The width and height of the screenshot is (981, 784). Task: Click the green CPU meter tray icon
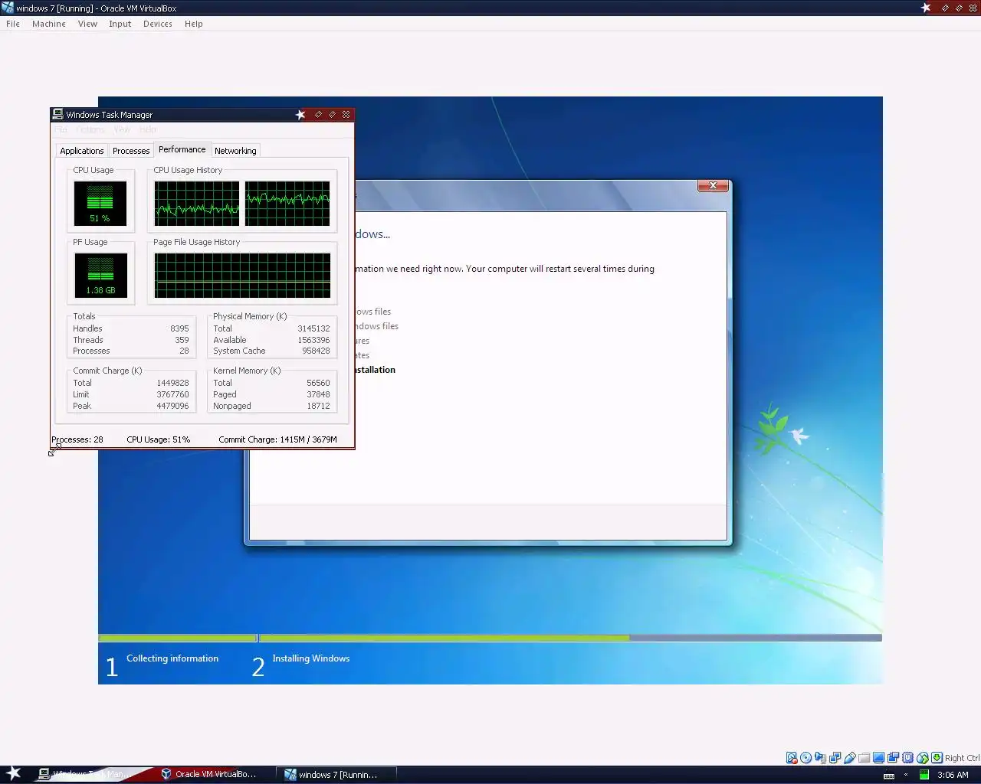[x=924, y=774]
